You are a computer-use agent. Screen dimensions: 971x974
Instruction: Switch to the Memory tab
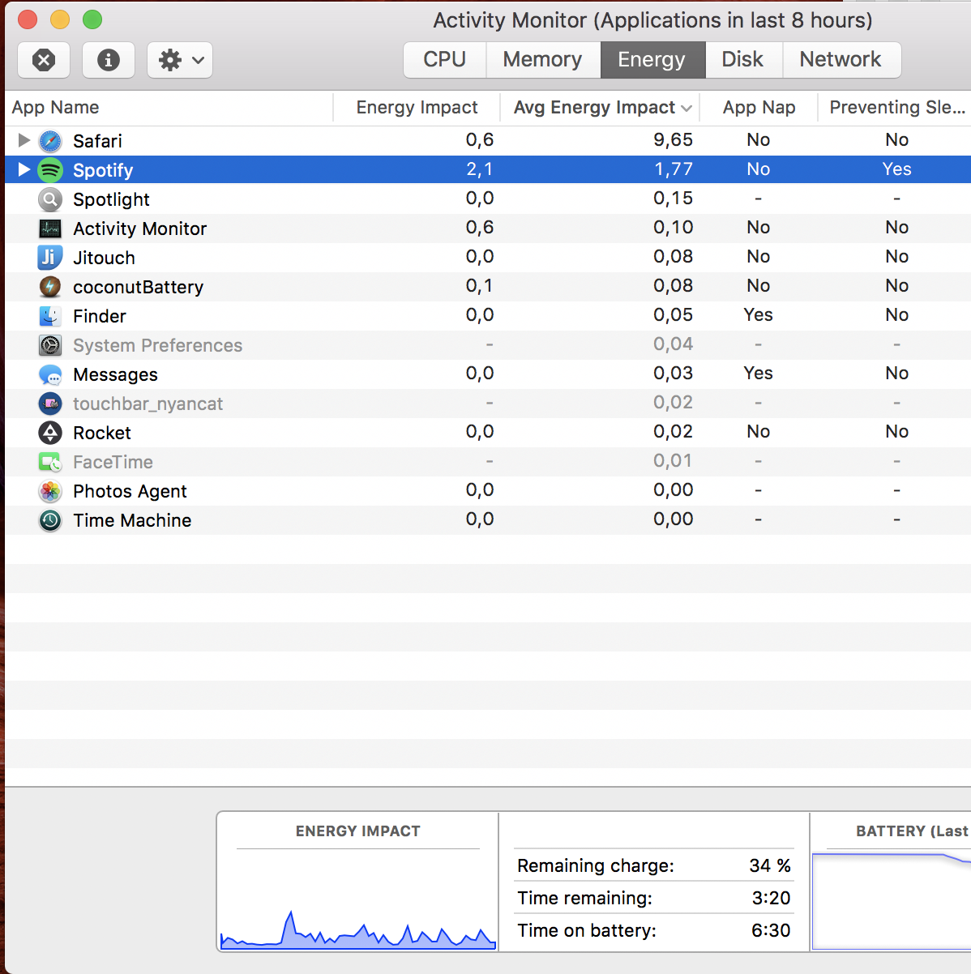pos(543,60)
